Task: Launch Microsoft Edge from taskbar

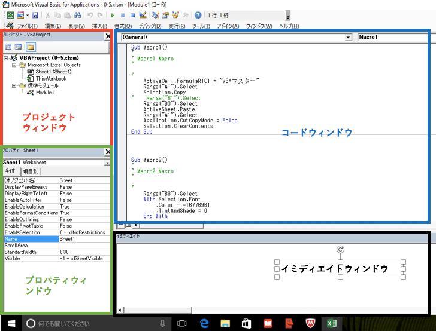Action: [204, 323]
